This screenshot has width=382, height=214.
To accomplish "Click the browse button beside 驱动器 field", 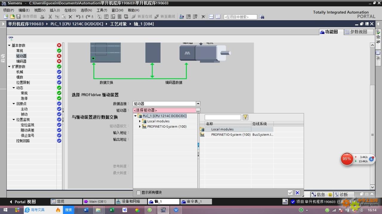I will (x=198, y=110).
